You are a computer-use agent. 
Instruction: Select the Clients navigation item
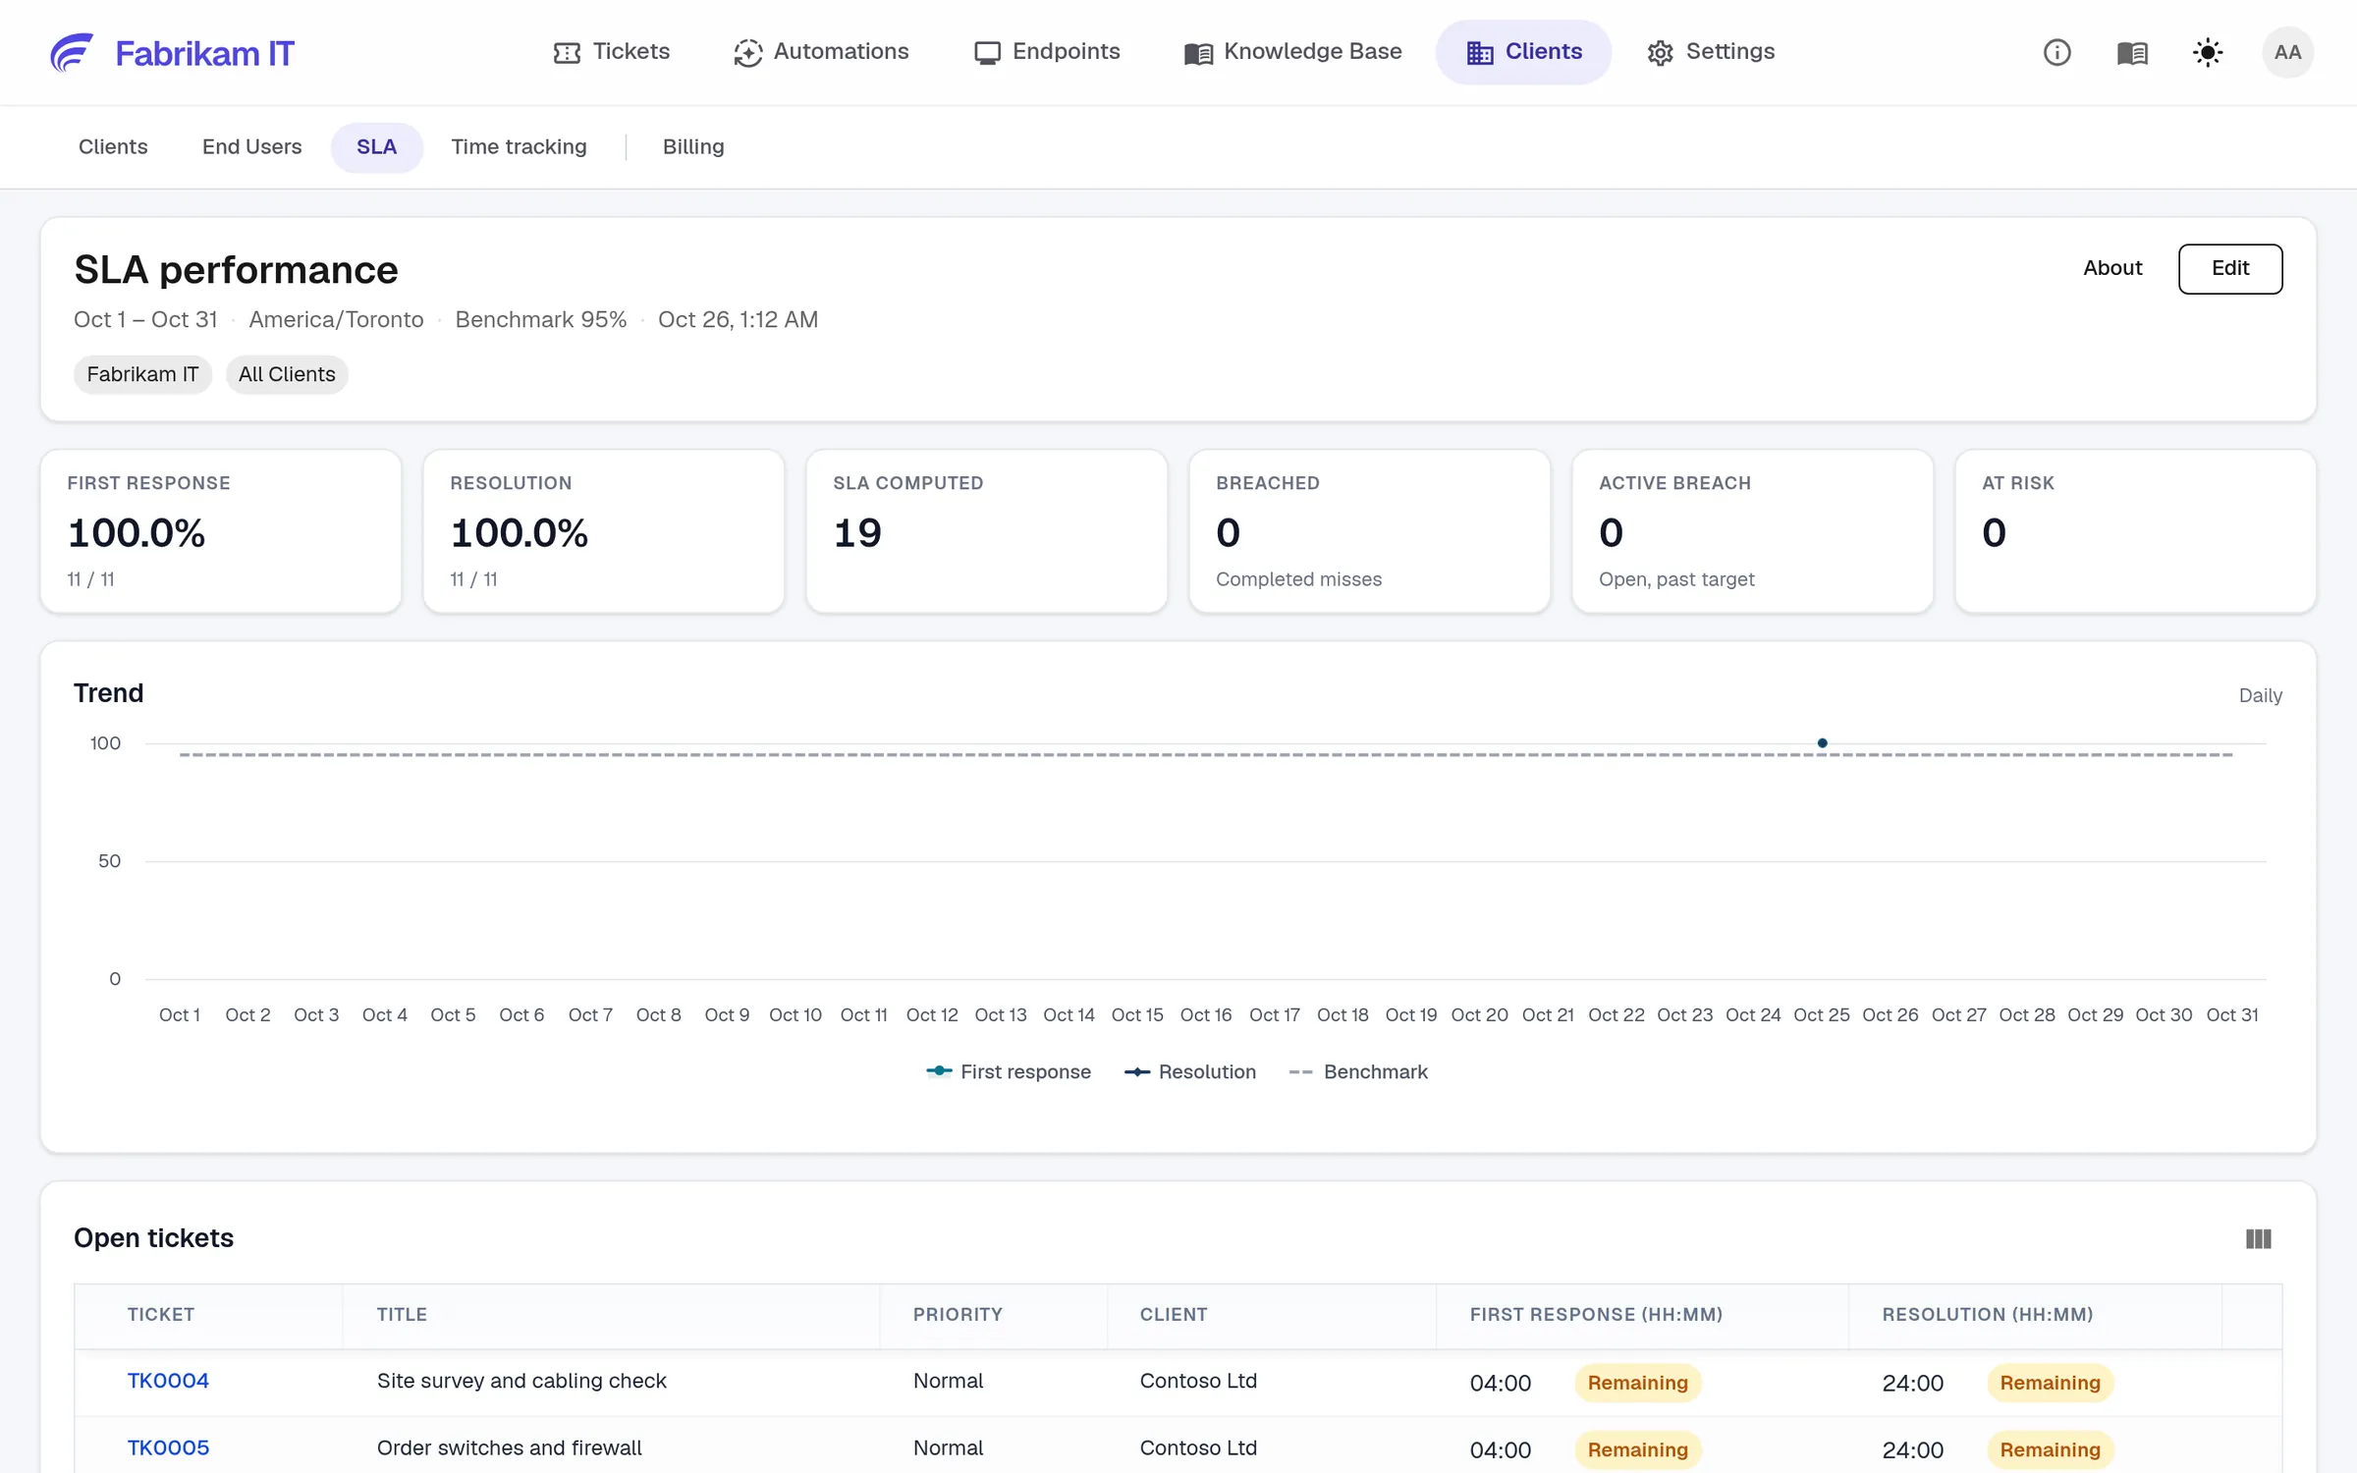point(1523,52)
